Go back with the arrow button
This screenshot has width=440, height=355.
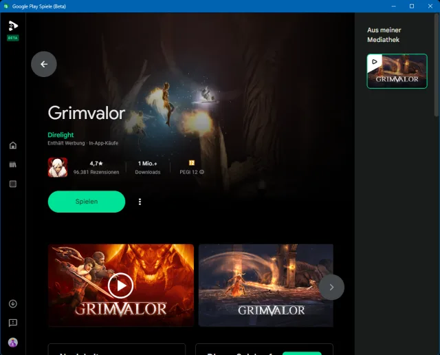[x=44, y=64]
